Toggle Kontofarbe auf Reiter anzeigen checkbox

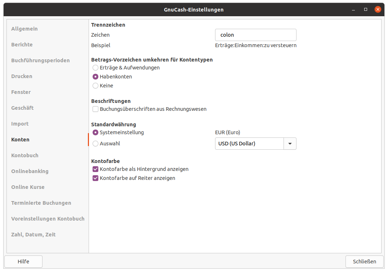(x=95, y=178)
